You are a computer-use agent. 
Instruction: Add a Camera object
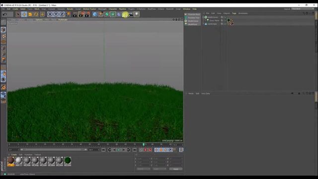click(x=131, y=14)
